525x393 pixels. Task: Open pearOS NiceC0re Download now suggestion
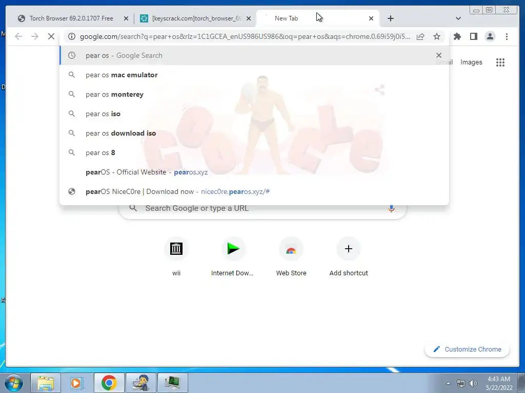(x=254, y=191)
